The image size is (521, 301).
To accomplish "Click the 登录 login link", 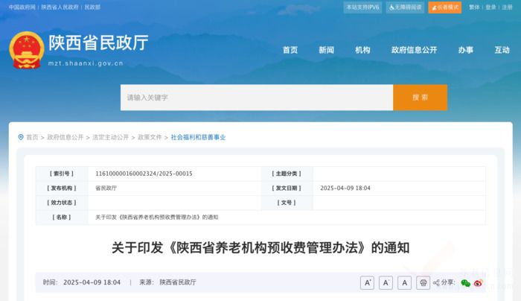I will point(490,7).
